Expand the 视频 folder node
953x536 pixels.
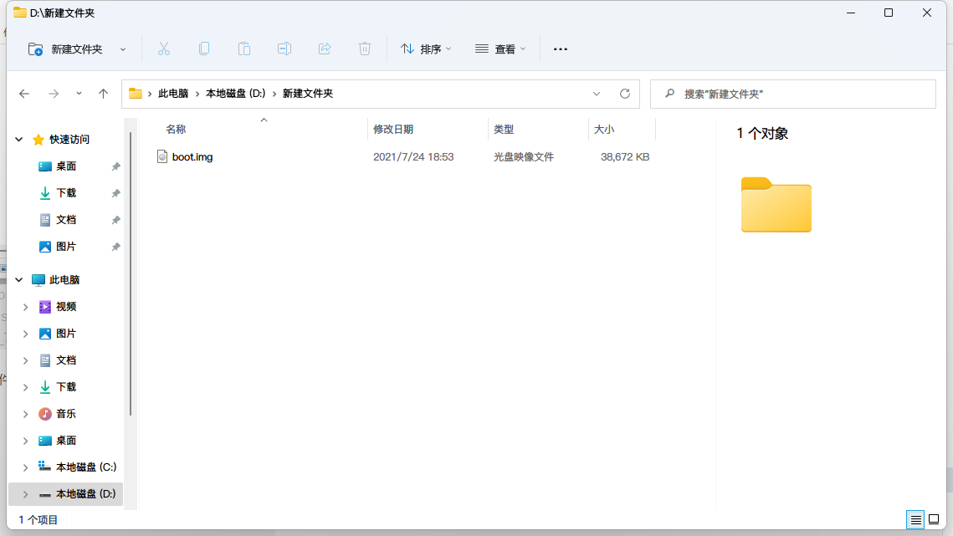26,307
